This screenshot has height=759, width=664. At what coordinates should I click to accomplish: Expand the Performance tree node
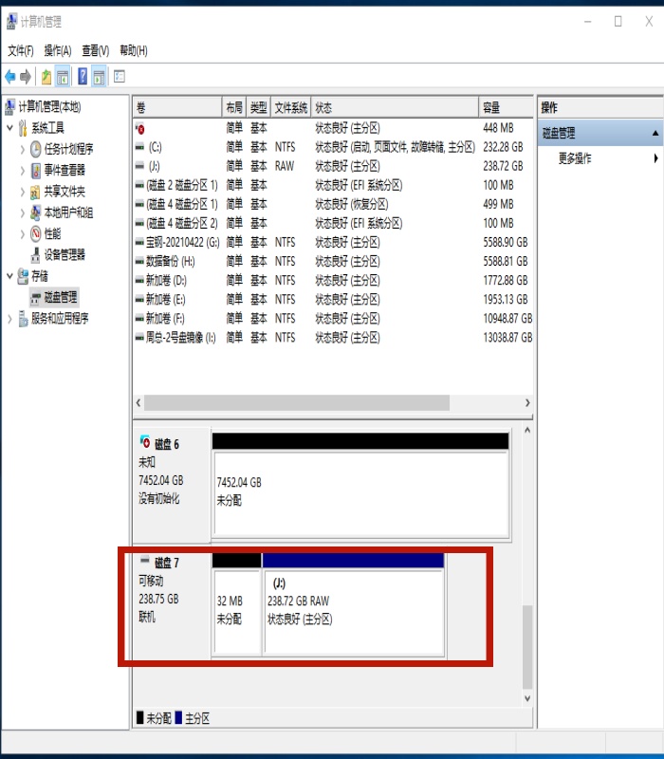[22, 234]
